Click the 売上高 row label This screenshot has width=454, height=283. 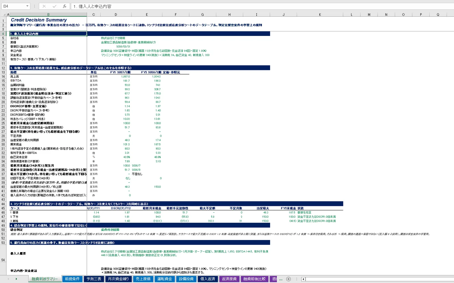tap(15, 76)
